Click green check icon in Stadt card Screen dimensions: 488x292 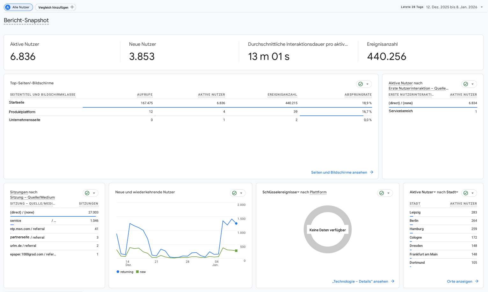pyautogui.click(x=466, y=193)
